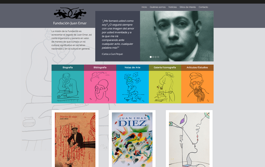Open the orange Artículos/Estudios bearded man tile

point(197,87)
